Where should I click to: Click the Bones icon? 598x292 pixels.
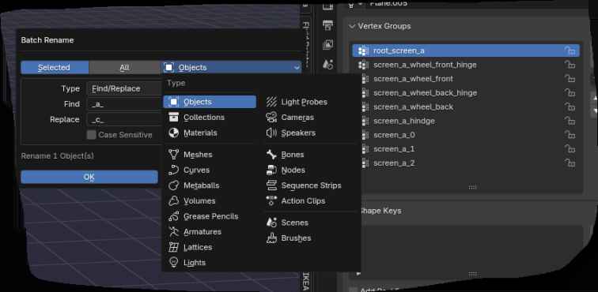271,155
